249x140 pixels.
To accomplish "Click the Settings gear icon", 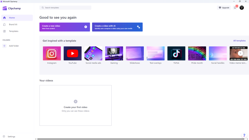I will pyautogui.click(x=4, y=137).
